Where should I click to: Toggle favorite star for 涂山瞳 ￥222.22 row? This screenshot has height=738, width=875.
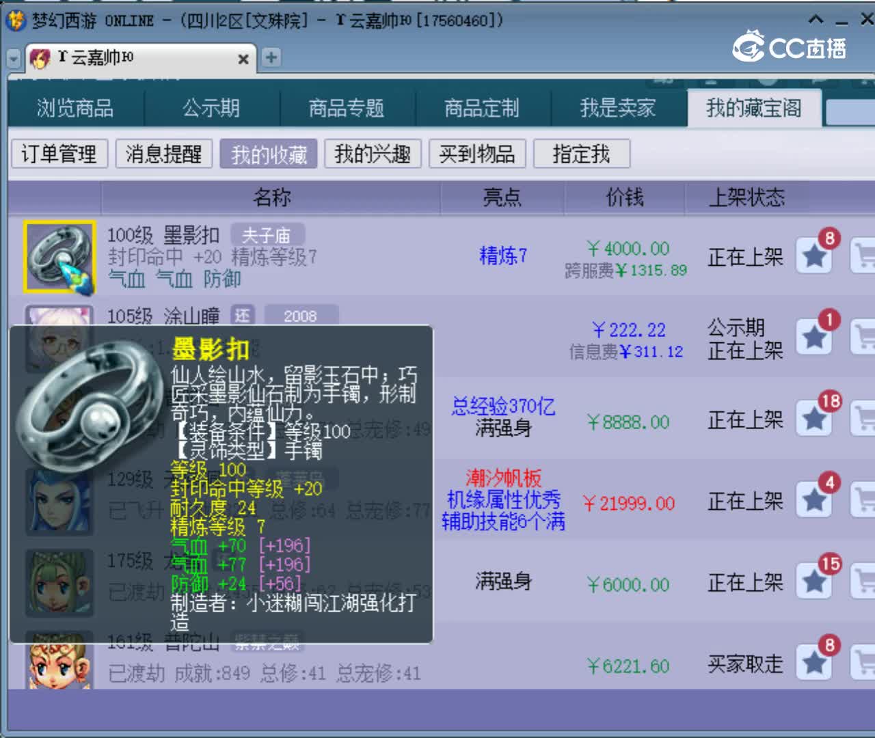pyautogui.click(x=814, y=338)
